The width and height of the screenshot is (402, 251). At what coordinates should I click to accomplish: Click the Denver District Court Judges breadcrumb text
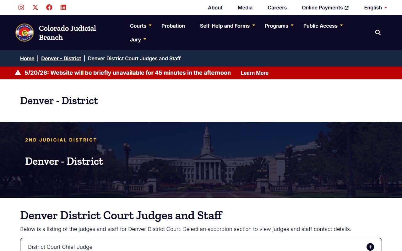coord(134,58)
